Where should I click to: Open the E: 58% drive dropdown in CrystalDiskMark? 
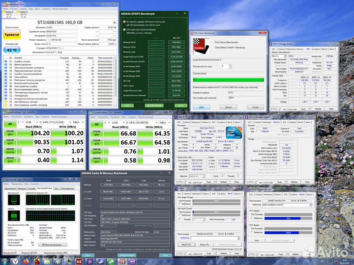(142, 122)
